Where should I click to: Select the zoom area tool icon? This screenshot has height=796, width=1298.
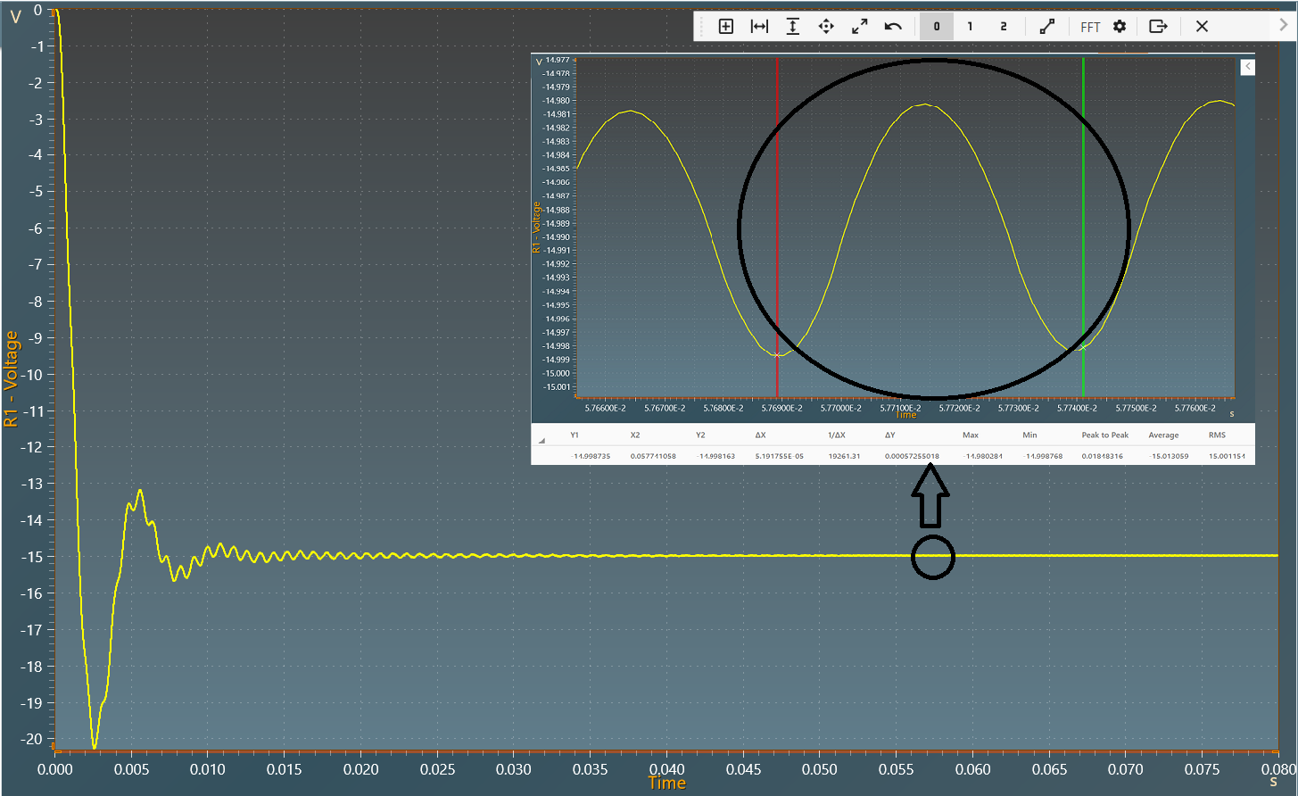point(726,27)
